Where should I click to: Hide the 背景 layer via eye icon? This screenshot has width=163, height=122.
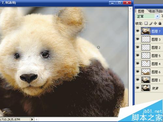[138, 88]
